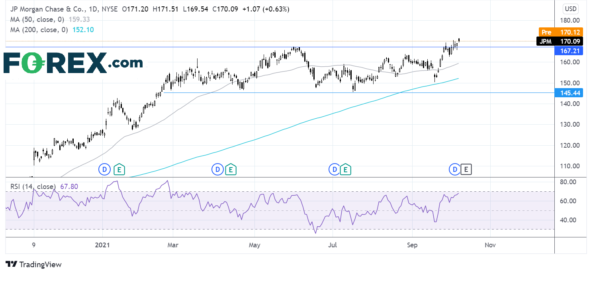Click the October dividend D marker
The height and width of the screenshot is (291, 593).
click(454, 170)
